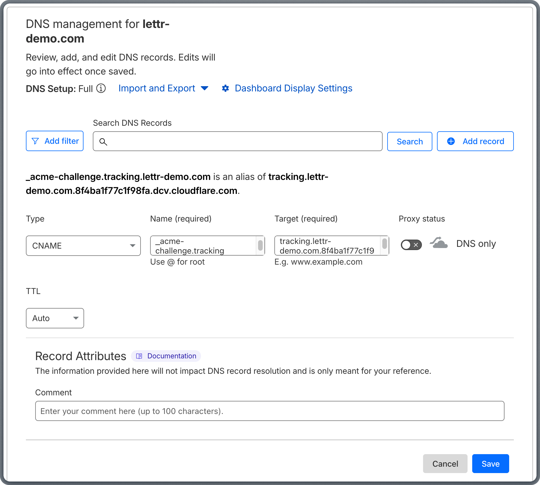This screenshot has width=540, height=485.
Task: Click the comment input field
Action: (269, 411)
